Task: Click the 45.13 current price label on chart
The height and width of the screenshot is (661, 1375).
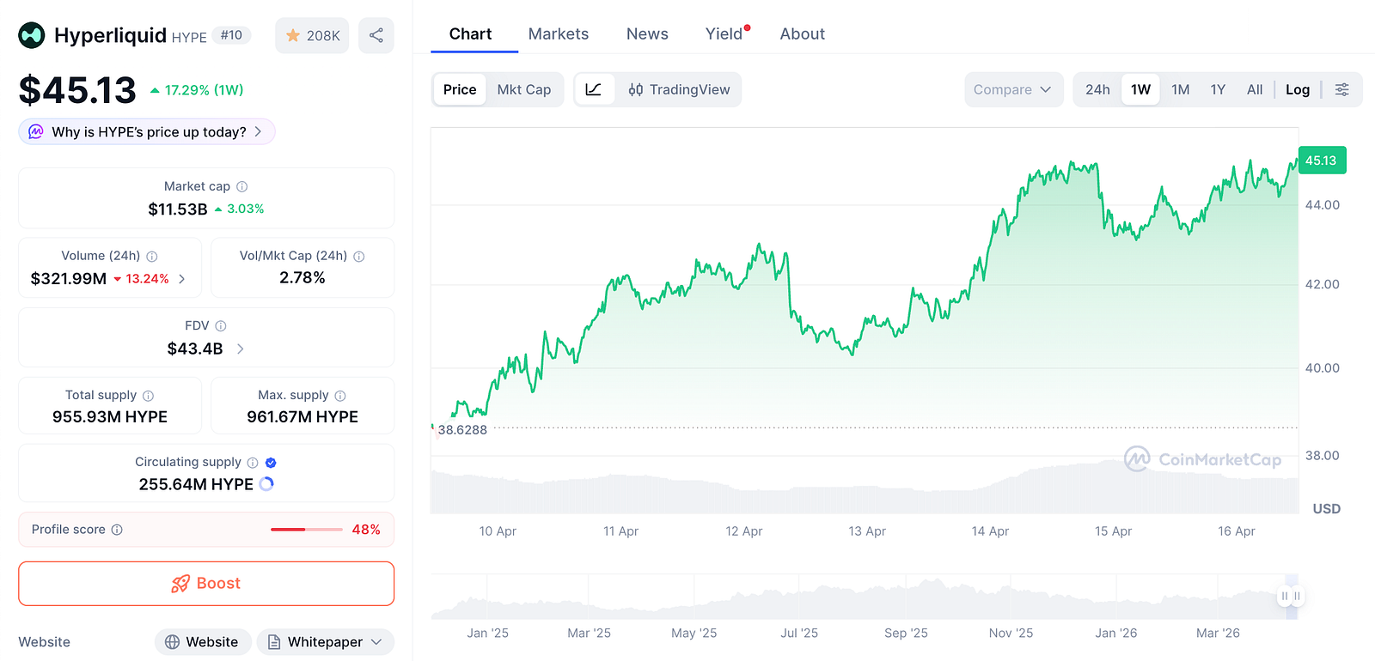Action: tap(1322, 161)
